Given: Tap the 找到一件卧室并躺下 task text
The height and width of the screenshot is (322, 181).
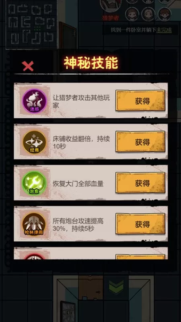Looking at the screenshot, I should click(x=134, y=30).
